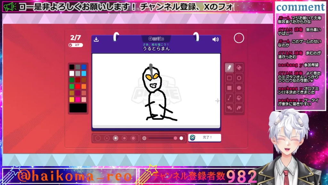328x185 pixels.
Task: Choose the empty ellipse shape tool
Action: pos(239,78)
